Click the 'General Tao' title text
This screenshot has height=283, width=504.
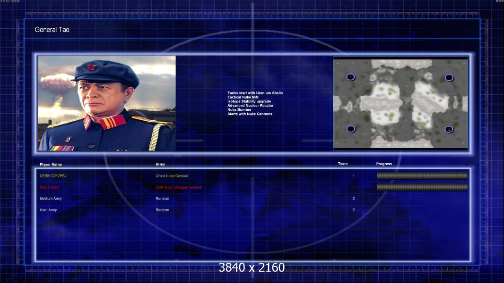pyautogui.click(x=52, y=30)
